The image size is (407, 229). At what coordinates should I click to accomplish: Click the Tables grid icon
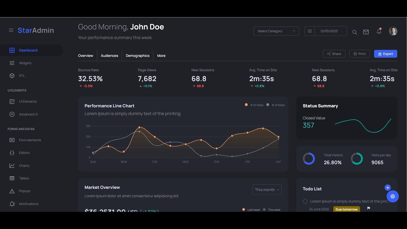click(12, 178)
